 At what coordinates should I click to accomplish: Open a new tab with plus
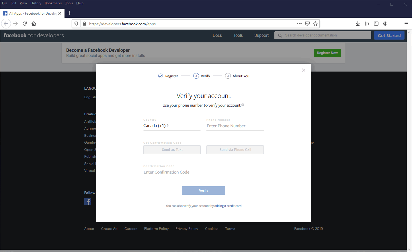pyautogui.click(x=69, y=13)
